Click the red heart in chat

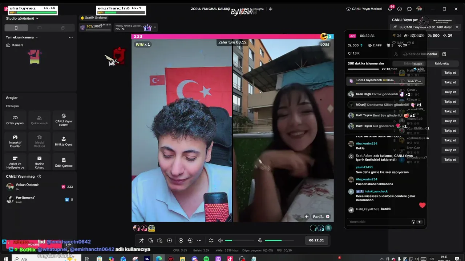tap(422, 205)
